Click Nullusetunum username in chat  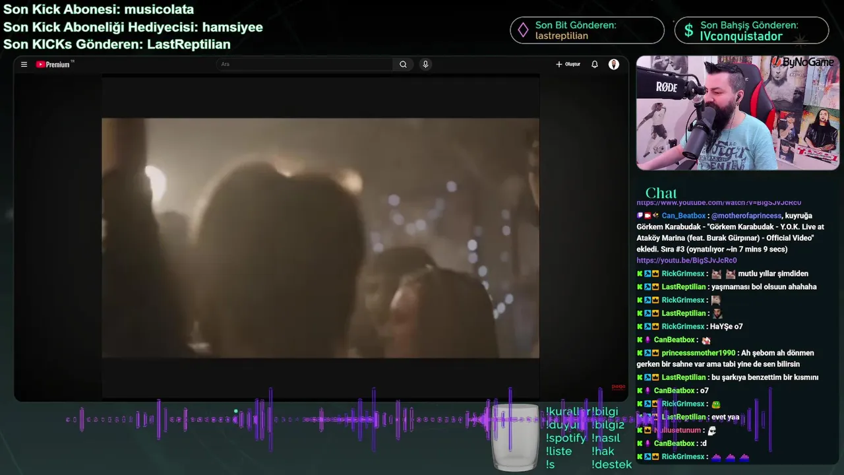[677, 430]
